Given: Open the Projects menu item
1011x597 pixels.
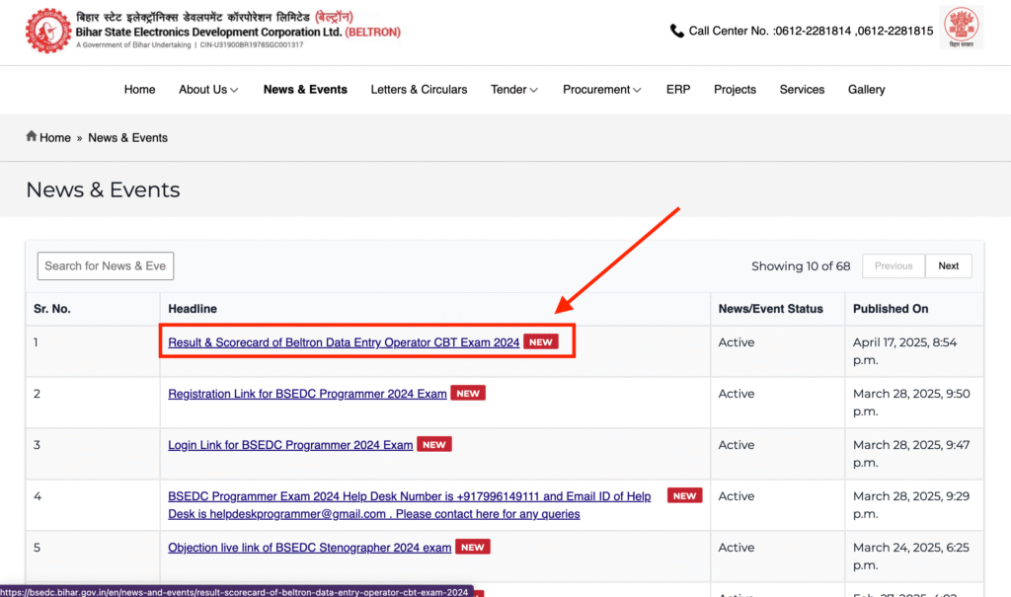Looking at the screenshot, I should [735, 90].
